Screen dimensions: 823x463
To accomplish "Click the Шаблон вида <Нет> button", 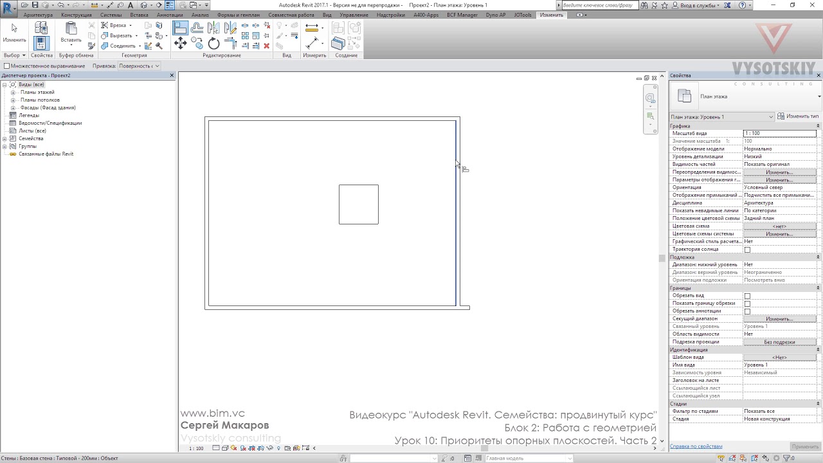I will click(x=779, y=358).
